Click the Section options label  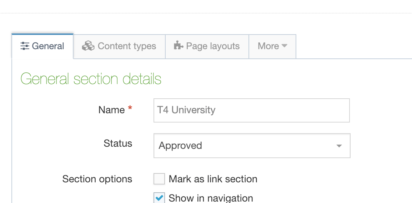[97, 179]
